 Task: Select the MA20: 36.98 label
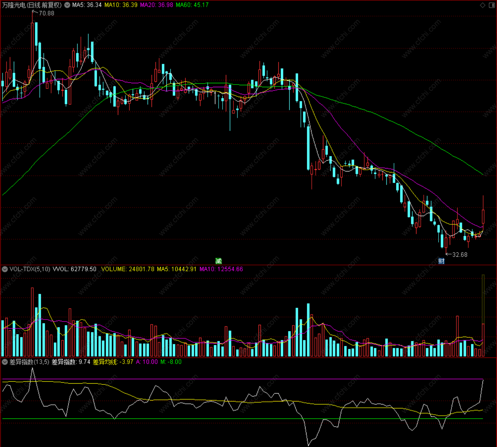157,5
